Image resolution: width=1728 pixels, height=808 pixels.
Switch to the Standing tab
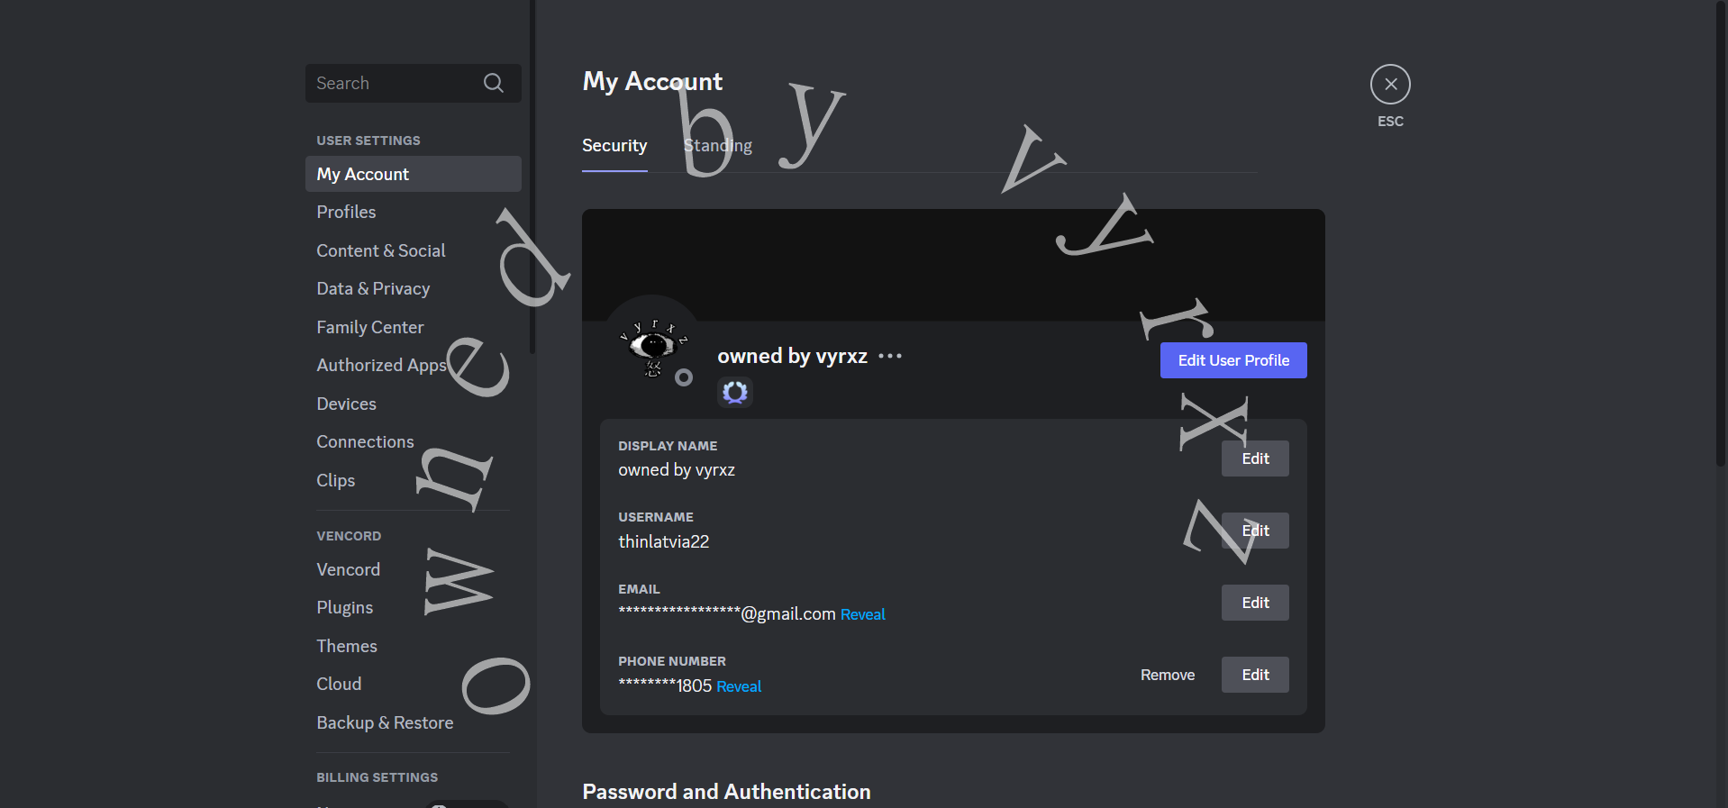(x=717, y=146)
